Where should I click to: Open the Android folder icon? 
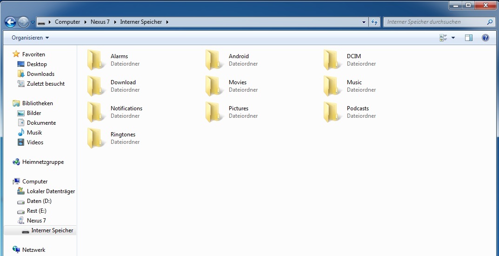[214, 60]
